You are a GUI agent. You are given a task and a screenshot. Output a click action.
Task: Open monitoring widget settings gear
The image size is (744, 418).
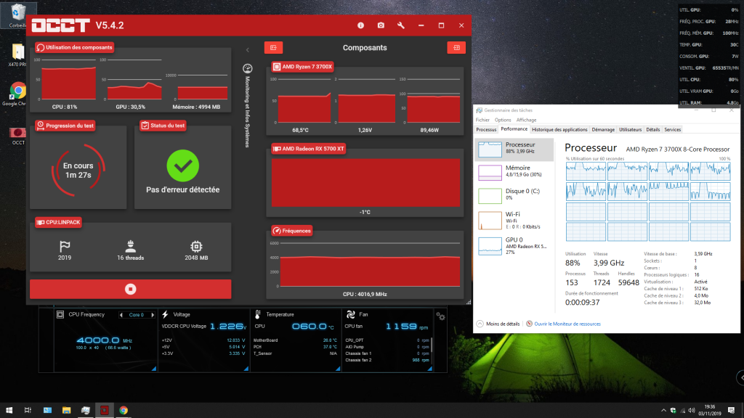(441, 316)
